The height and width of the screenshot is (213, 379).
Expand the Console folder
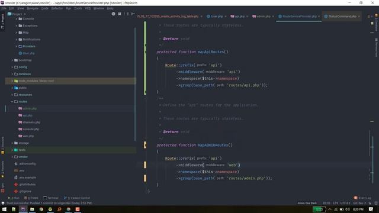tap(17, 19)
